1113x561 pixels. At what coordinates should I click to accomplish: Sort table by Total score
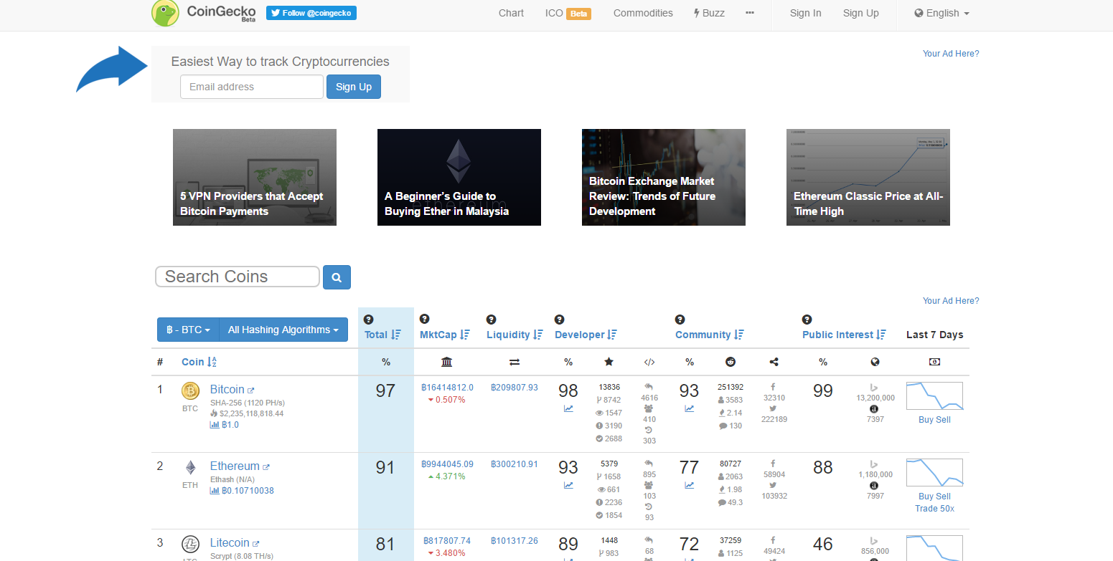[x=382, y=335]
